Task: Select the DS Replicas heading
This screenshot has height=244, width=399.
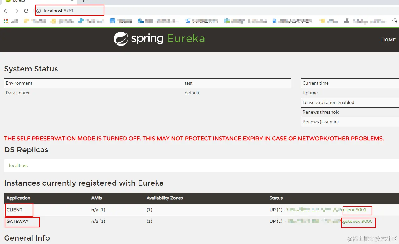Action: click(x=26, y=150)
